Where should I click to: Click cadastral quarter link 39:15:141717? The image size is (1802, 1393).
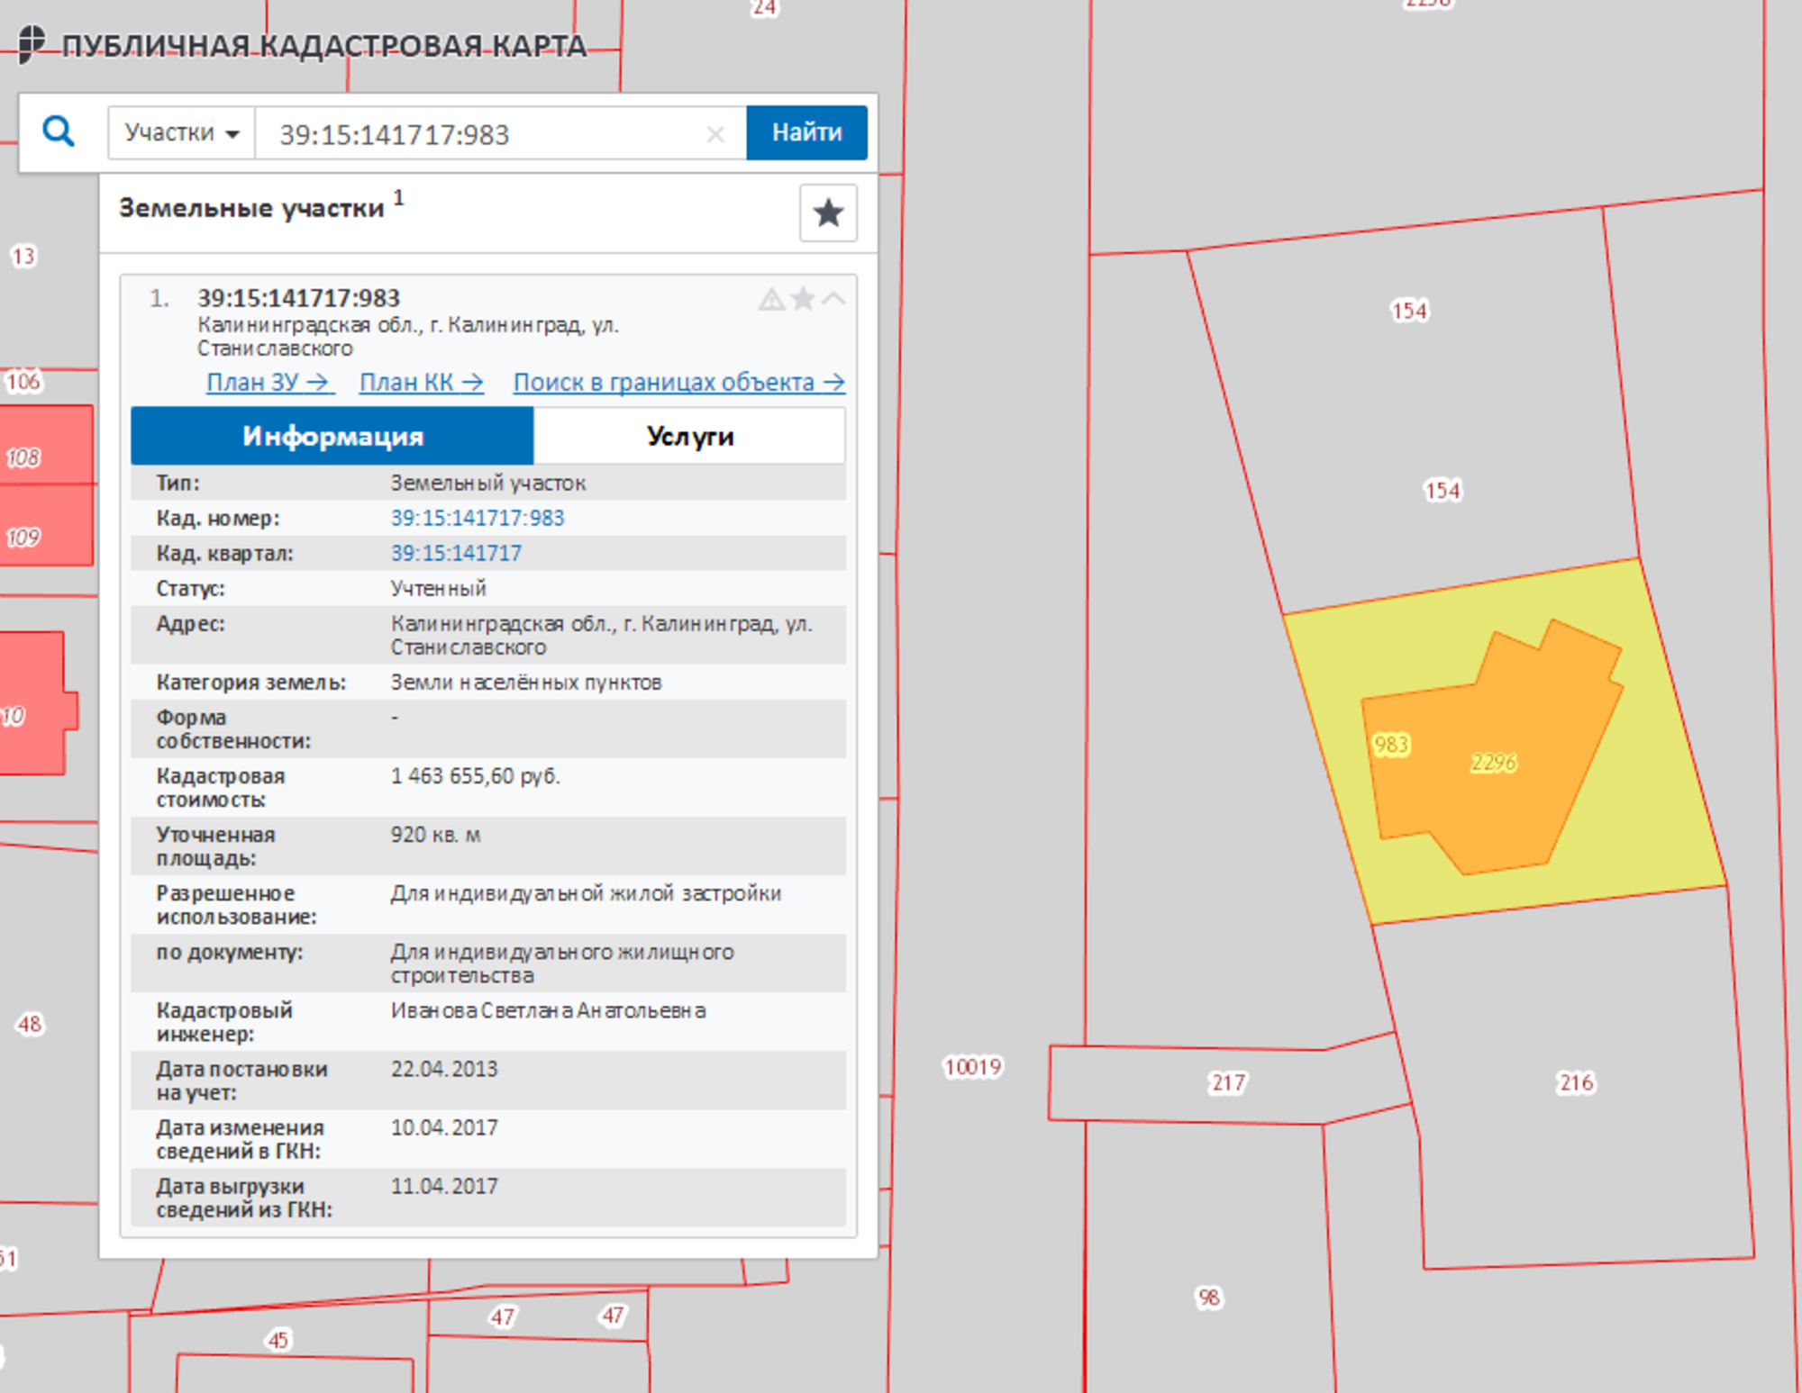(x=456, y=553)
